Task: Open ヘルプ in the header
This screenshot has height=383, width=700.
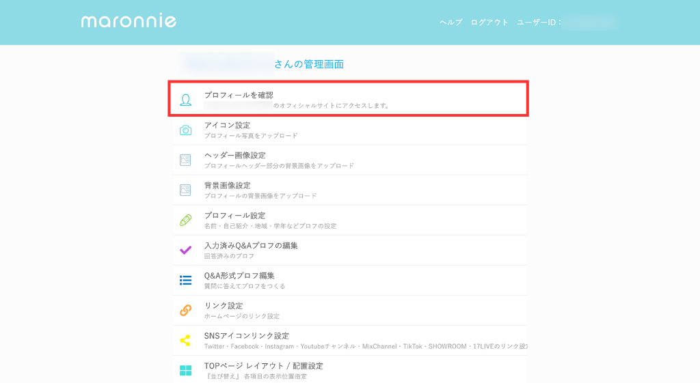Action: (451, 23)
